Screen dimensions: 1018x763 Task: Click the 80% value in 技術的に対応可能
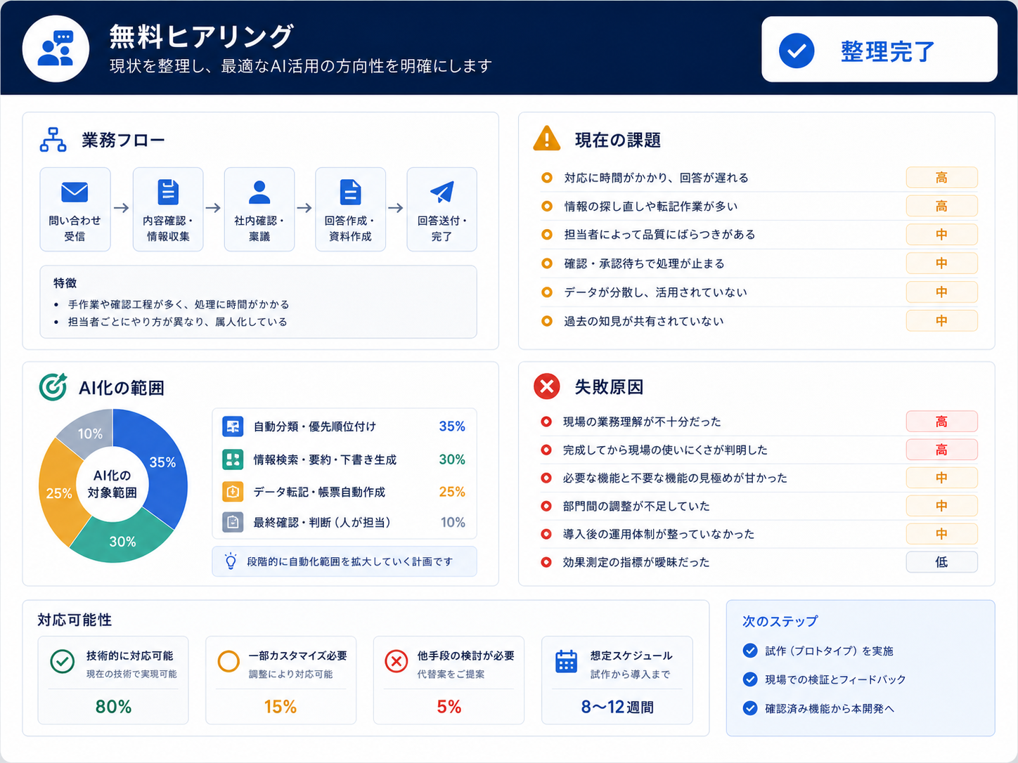[x=113, y=707]
